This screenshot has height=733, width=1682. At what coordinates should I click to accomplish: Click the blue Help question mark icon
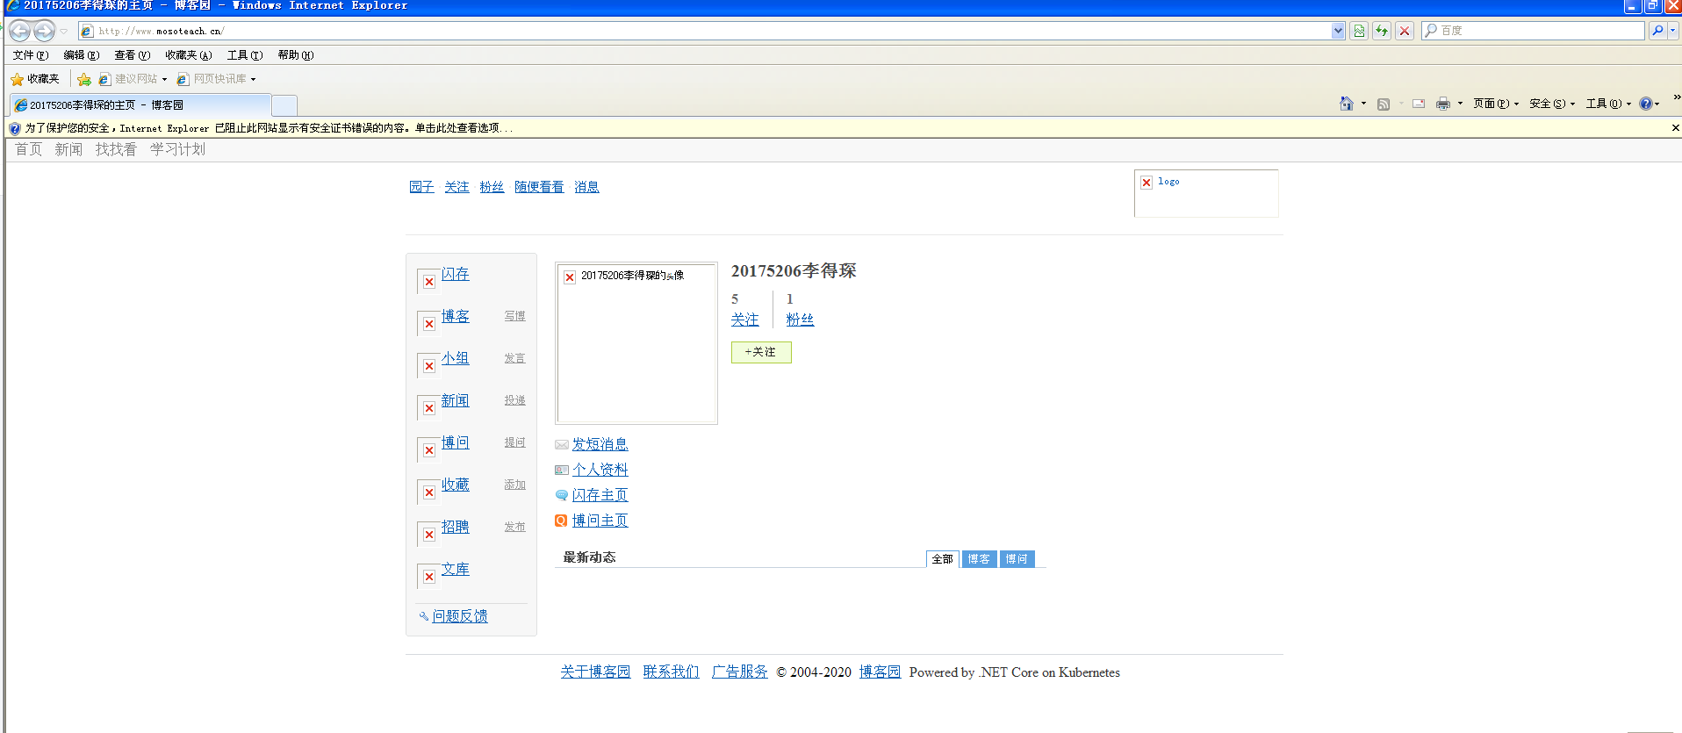1645,104
